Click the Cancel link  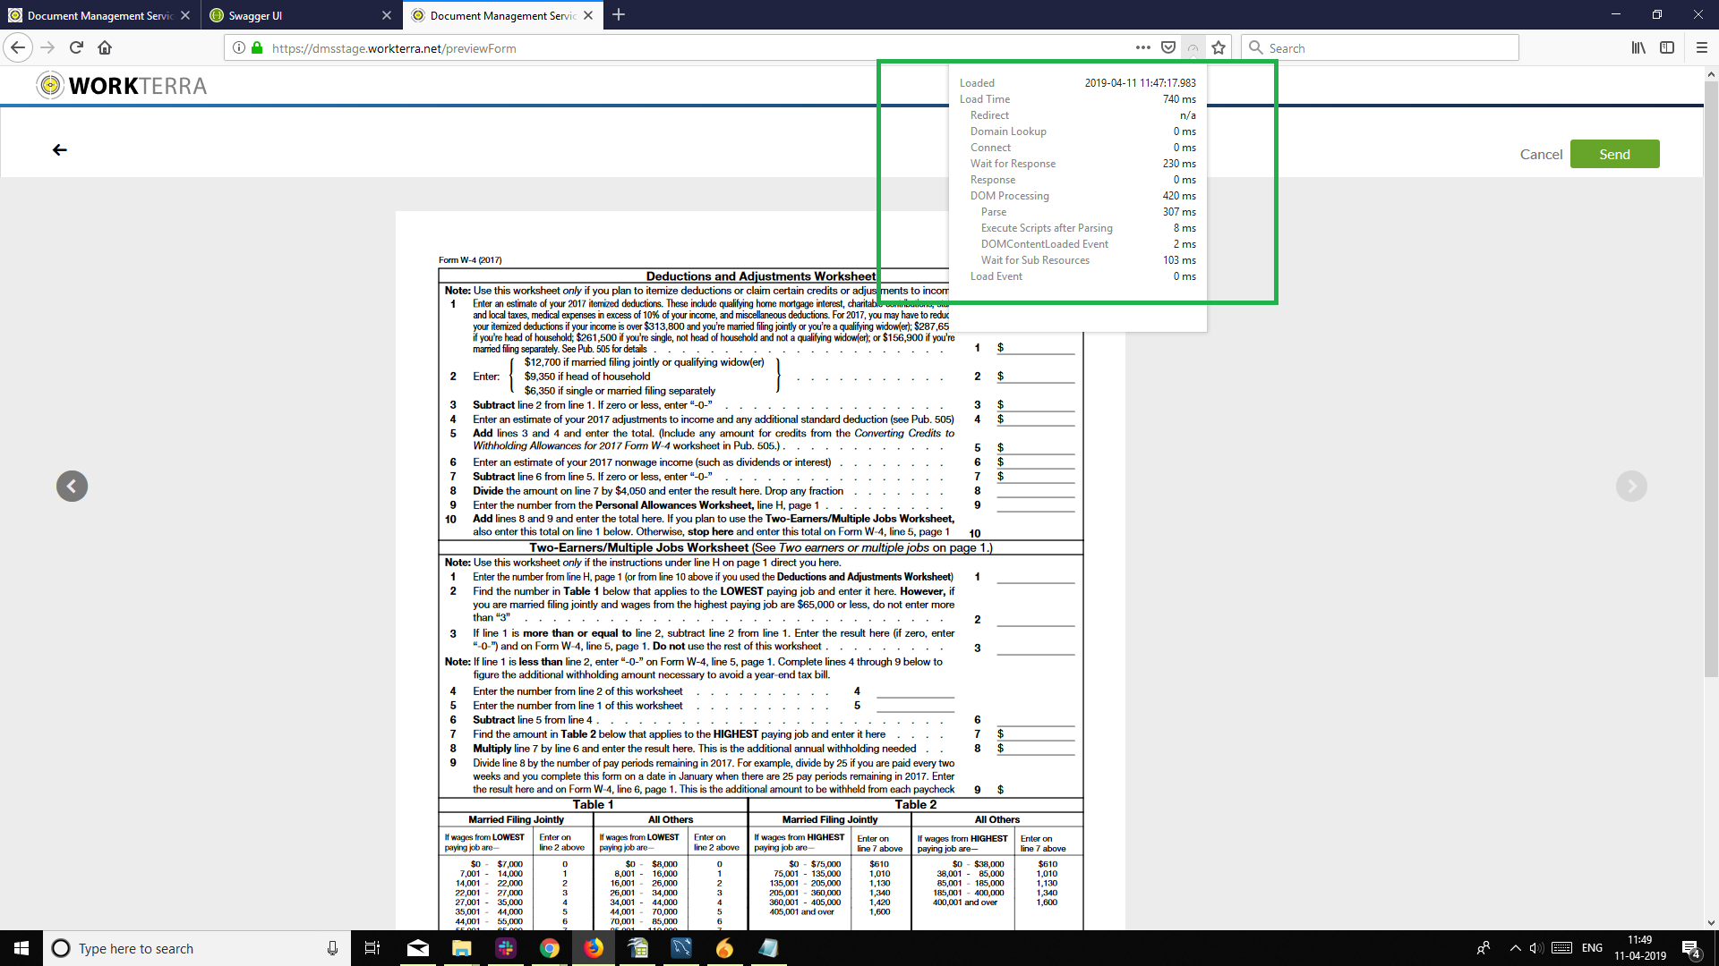(x=1541, y=154)
